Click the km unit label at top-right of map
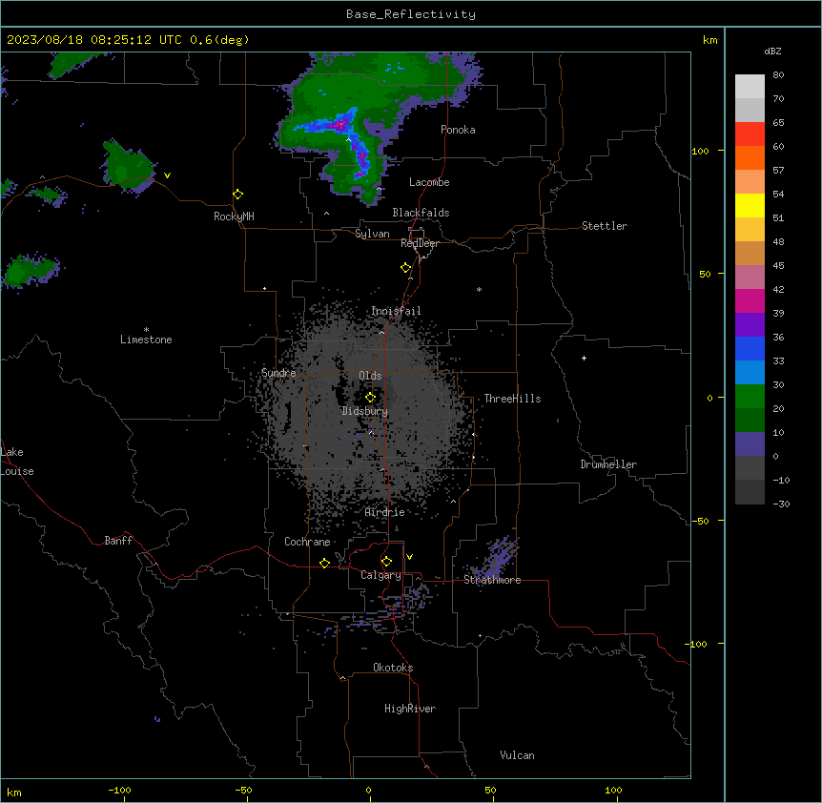822x803 pixels. tap(709, 40)
